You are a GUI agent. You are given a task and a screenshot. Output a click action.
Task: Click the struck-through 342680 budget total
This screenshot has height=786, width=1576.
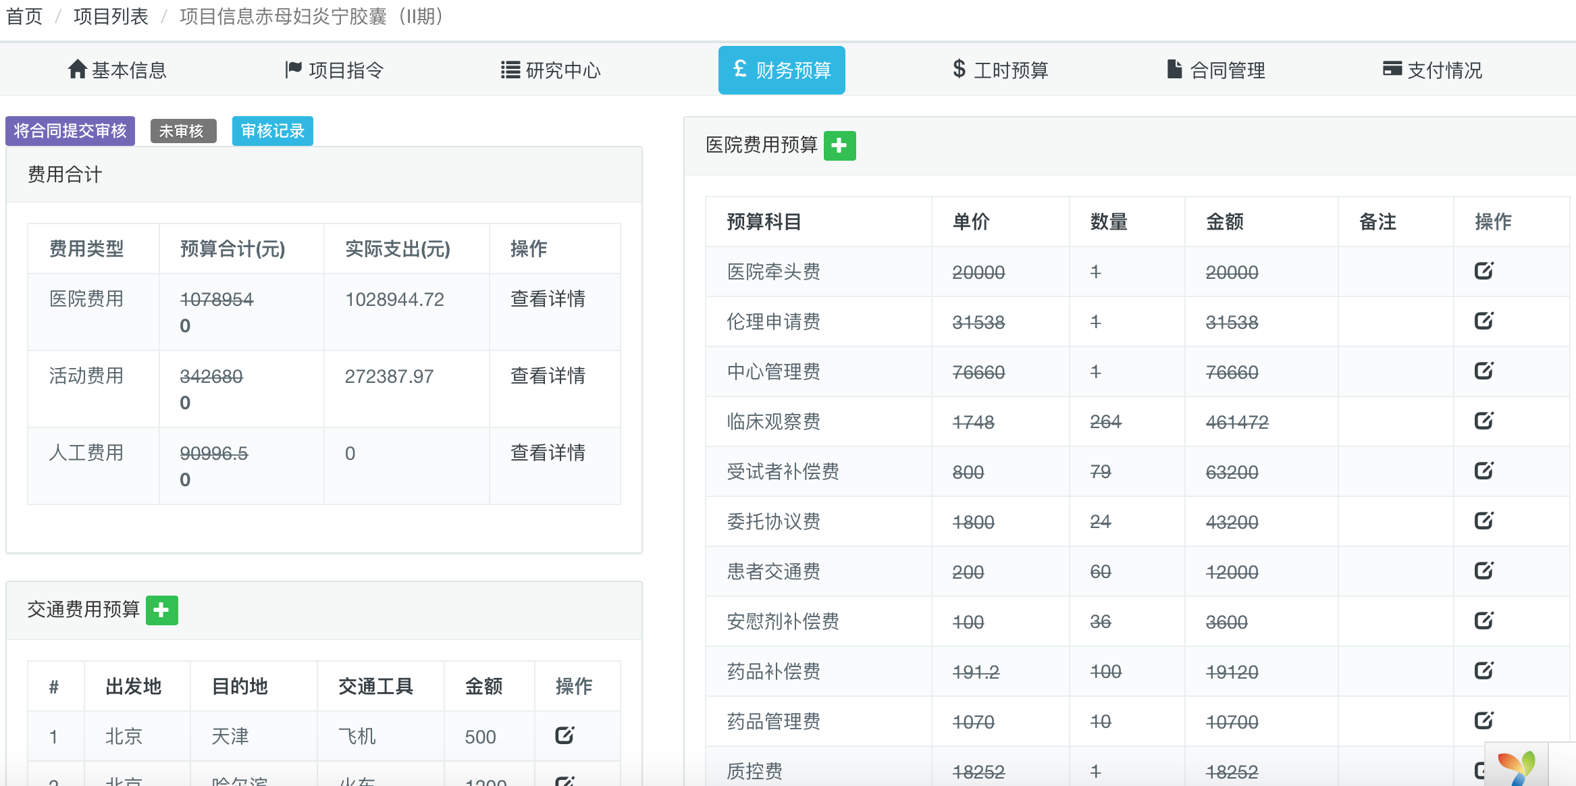(x=211, y=376)
